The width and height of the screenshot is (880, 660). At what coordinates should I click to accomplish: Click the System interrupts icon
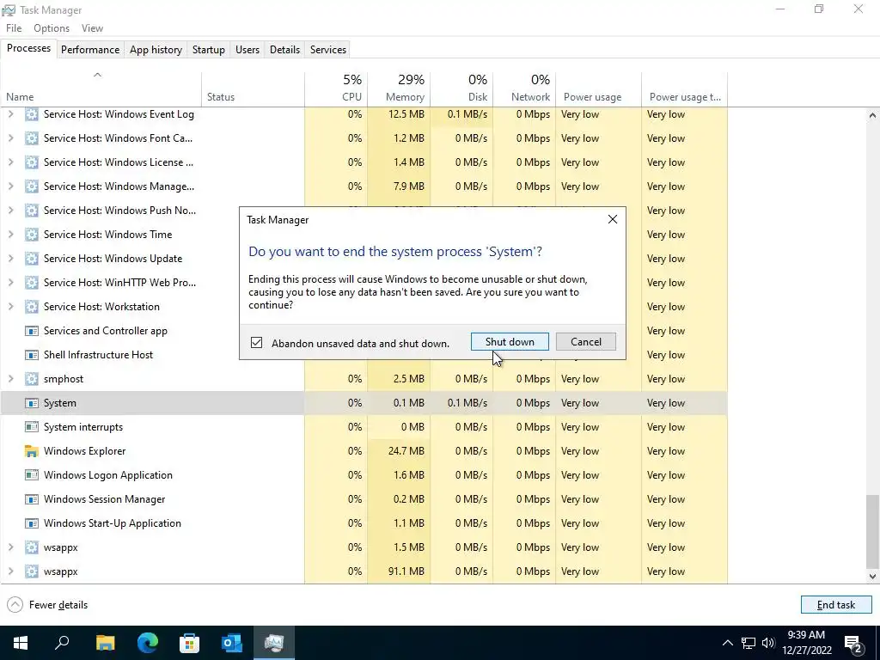click(32, 427)
